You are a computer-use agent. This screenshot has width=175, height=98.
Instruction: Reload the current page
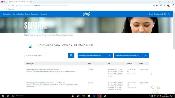(x=9, y=5)
